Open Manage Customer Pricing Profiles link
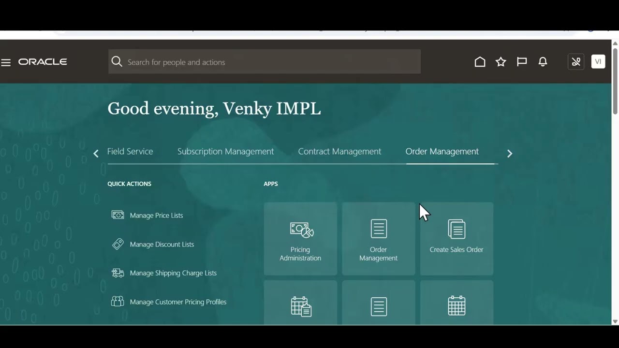The image size is (619, 348). (178, 302)
